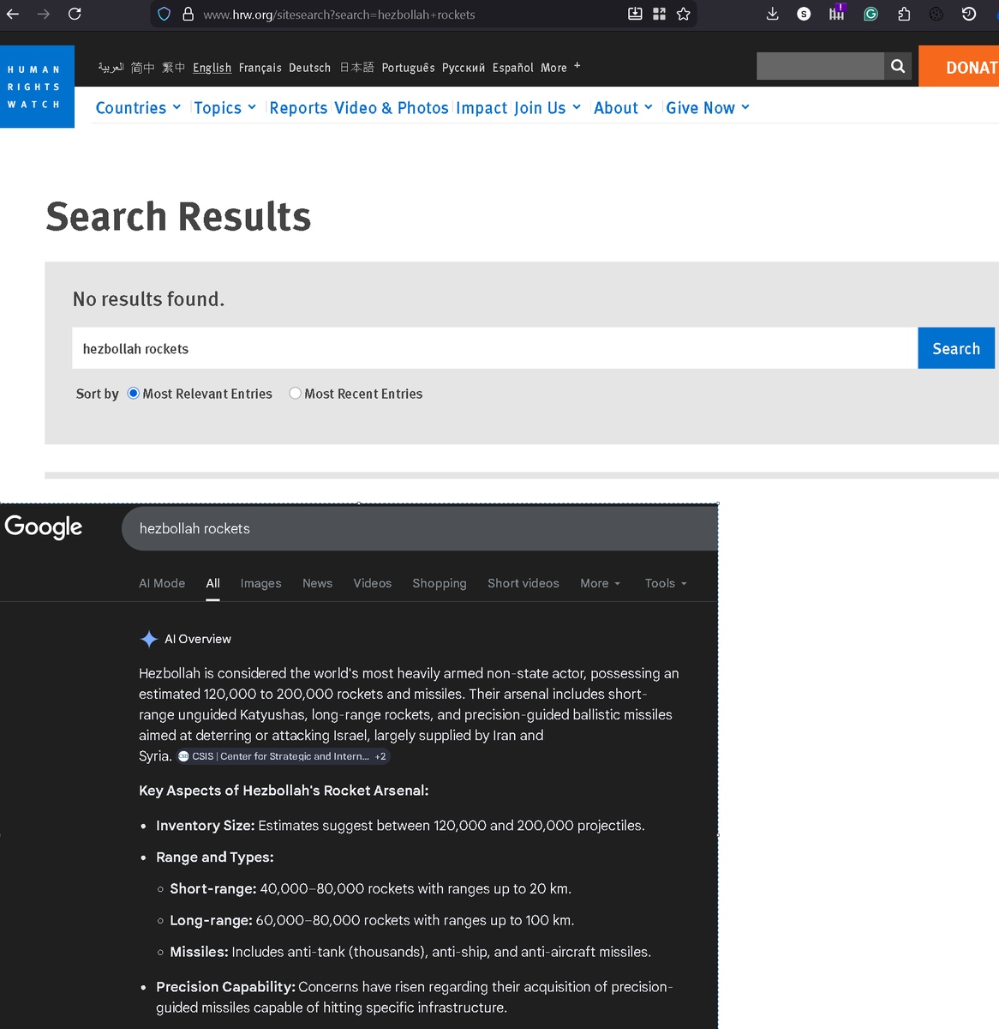Open tracking protection shield icon
The width and height of the screenshot is (999, 1029).
tap(165, 14)
